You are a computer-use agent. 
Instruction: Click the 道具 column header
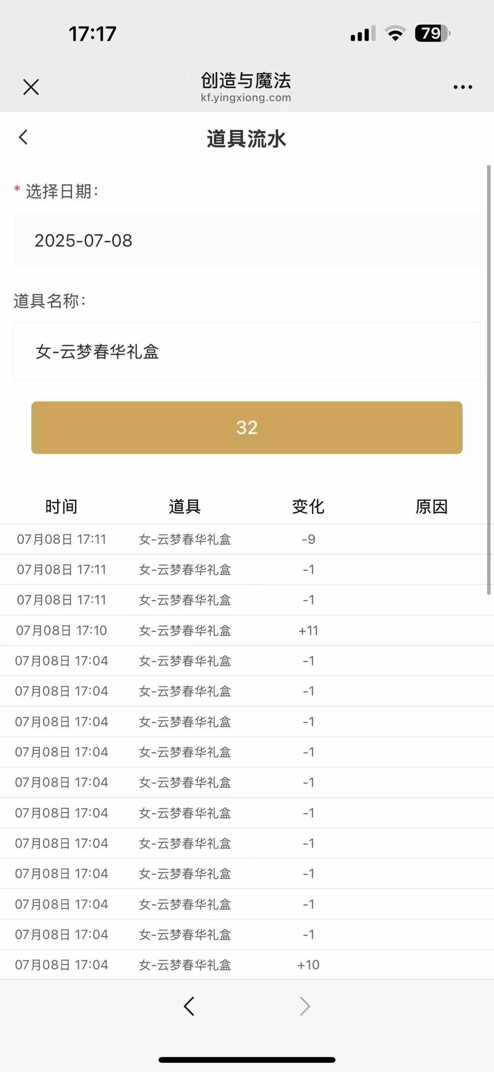[x=185, y=506]
